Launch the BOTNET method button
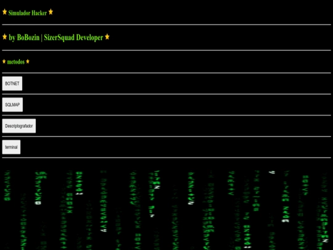This screenshot has height=250, width=333. 12,83
